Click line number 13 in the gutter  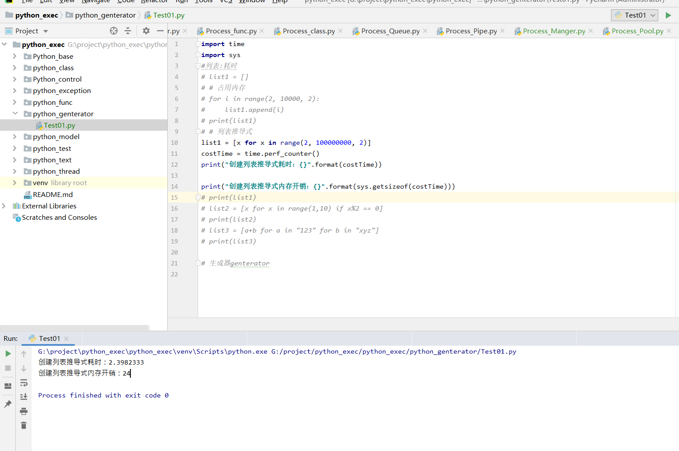coord(174,175)
